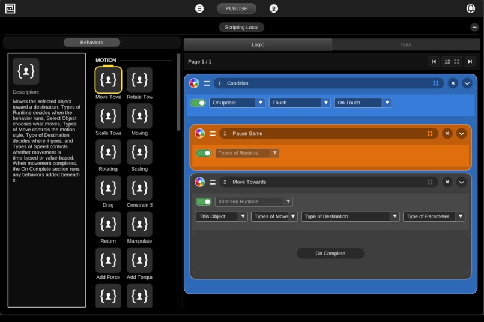Select the Add Force behavior icon
This screenshot has height=322, width=484.
(x=108, y=260)
